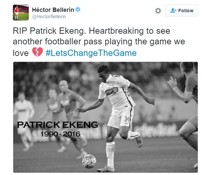Click the broken heart emoji
Viewport: 211px width, 175px height.
[x=37, y=52]
